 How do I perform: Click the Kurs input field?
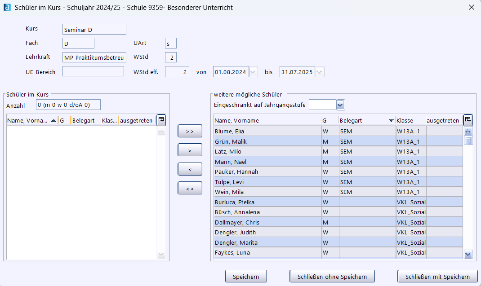(x=94, y=30)
